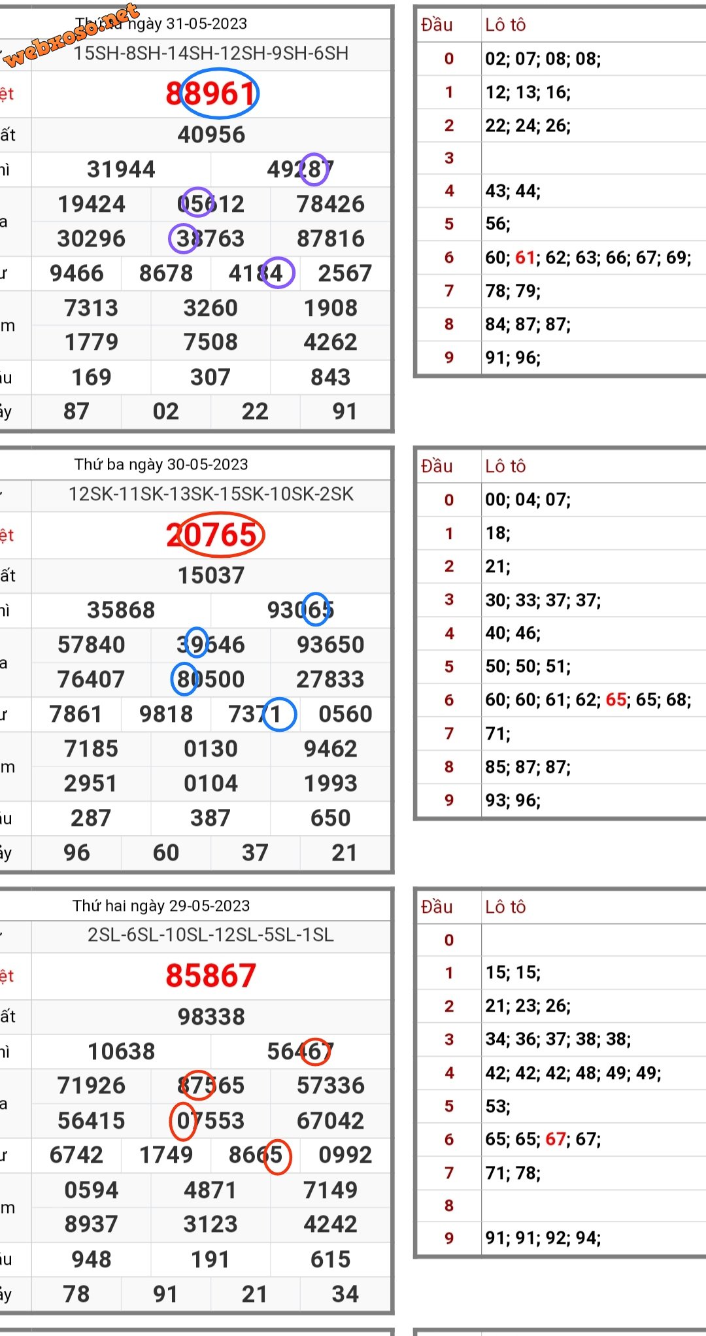The image size is (706, 1336).
Task: Click the number 4184
Action: tap(256, 273)
